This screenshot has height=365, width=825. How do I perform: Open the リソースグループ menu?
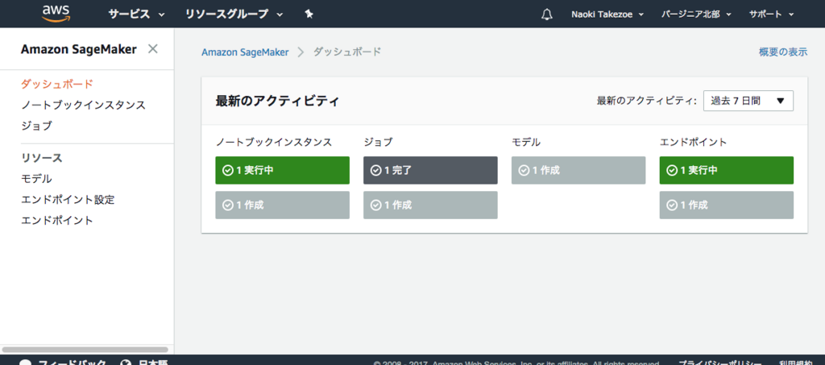pos(234,15)
